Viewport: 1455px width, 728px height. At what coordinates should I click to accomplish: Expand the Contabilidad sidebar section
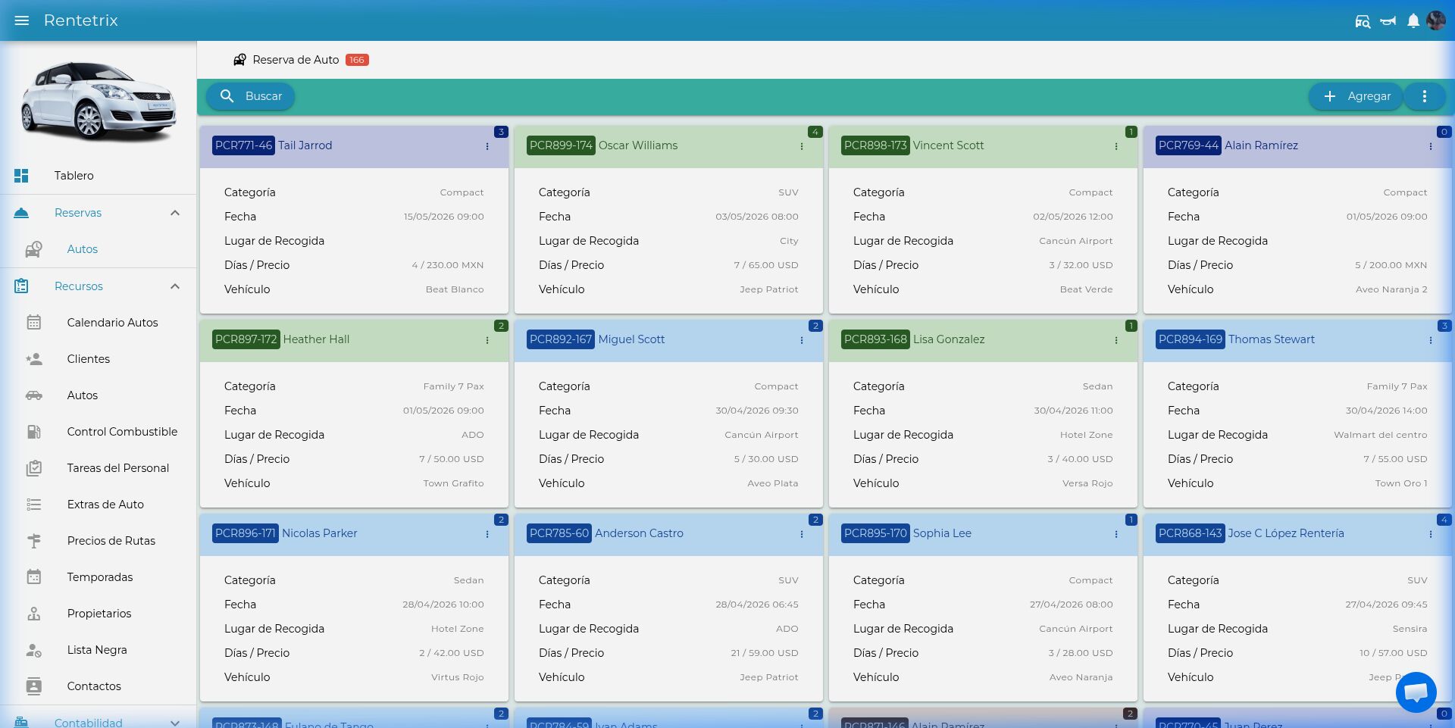pyautogui.click(x=175, y=723)
